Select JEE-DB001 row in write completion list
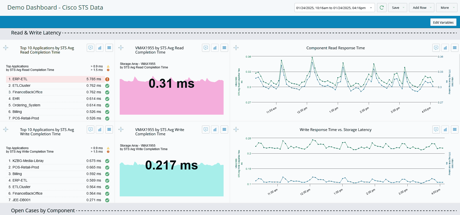460x215 pixels. (55, 200)
